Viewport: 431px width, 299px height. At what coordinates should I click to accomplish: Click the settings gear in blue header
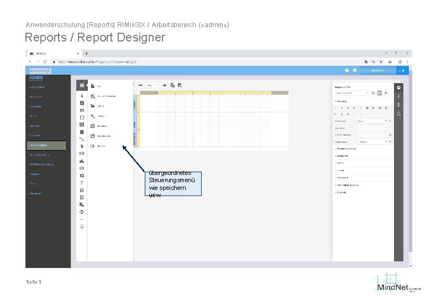point(355,70)
